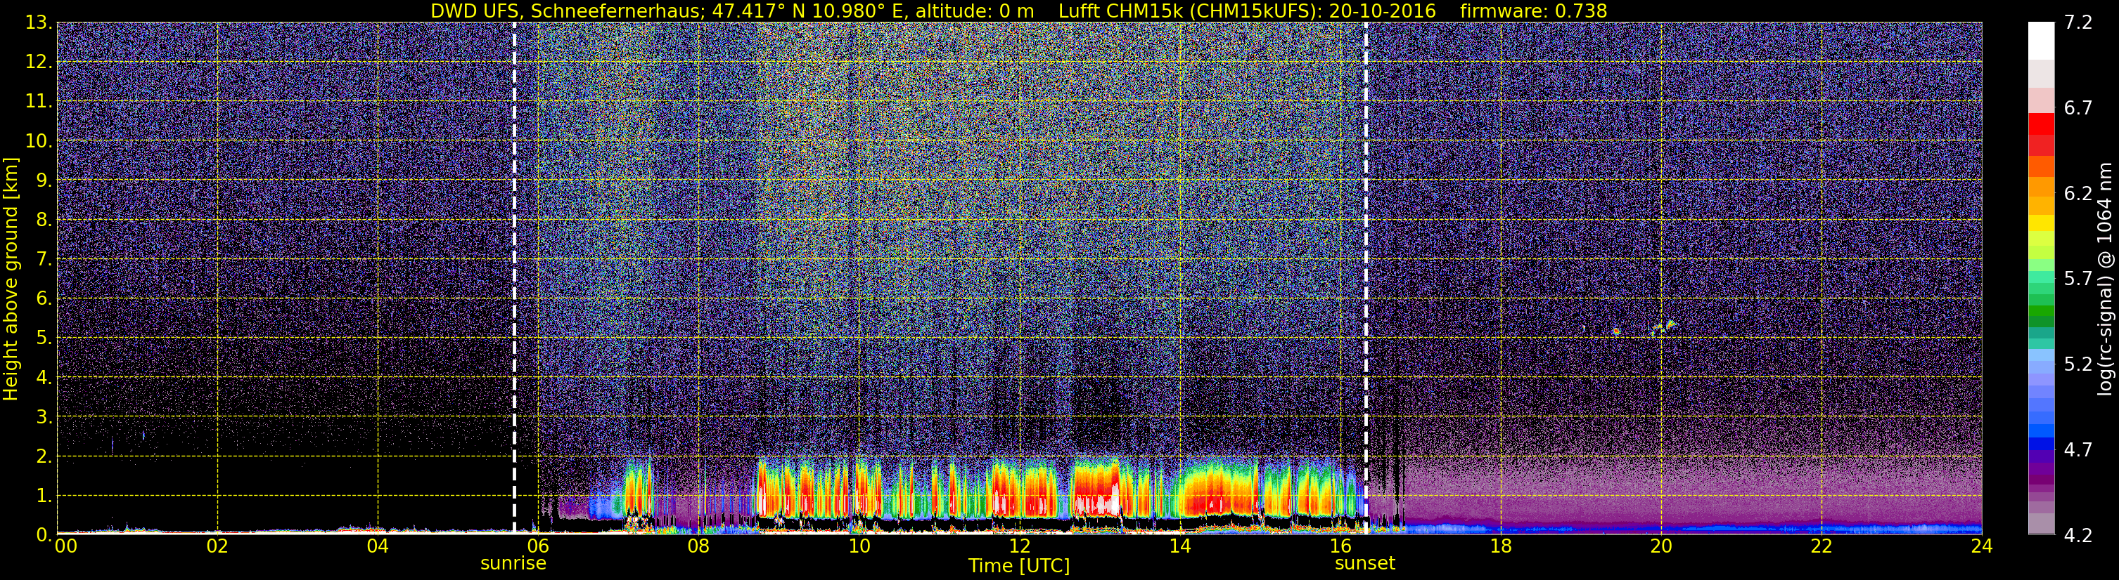Click height axis tick label '8.'

coord(44,220)
